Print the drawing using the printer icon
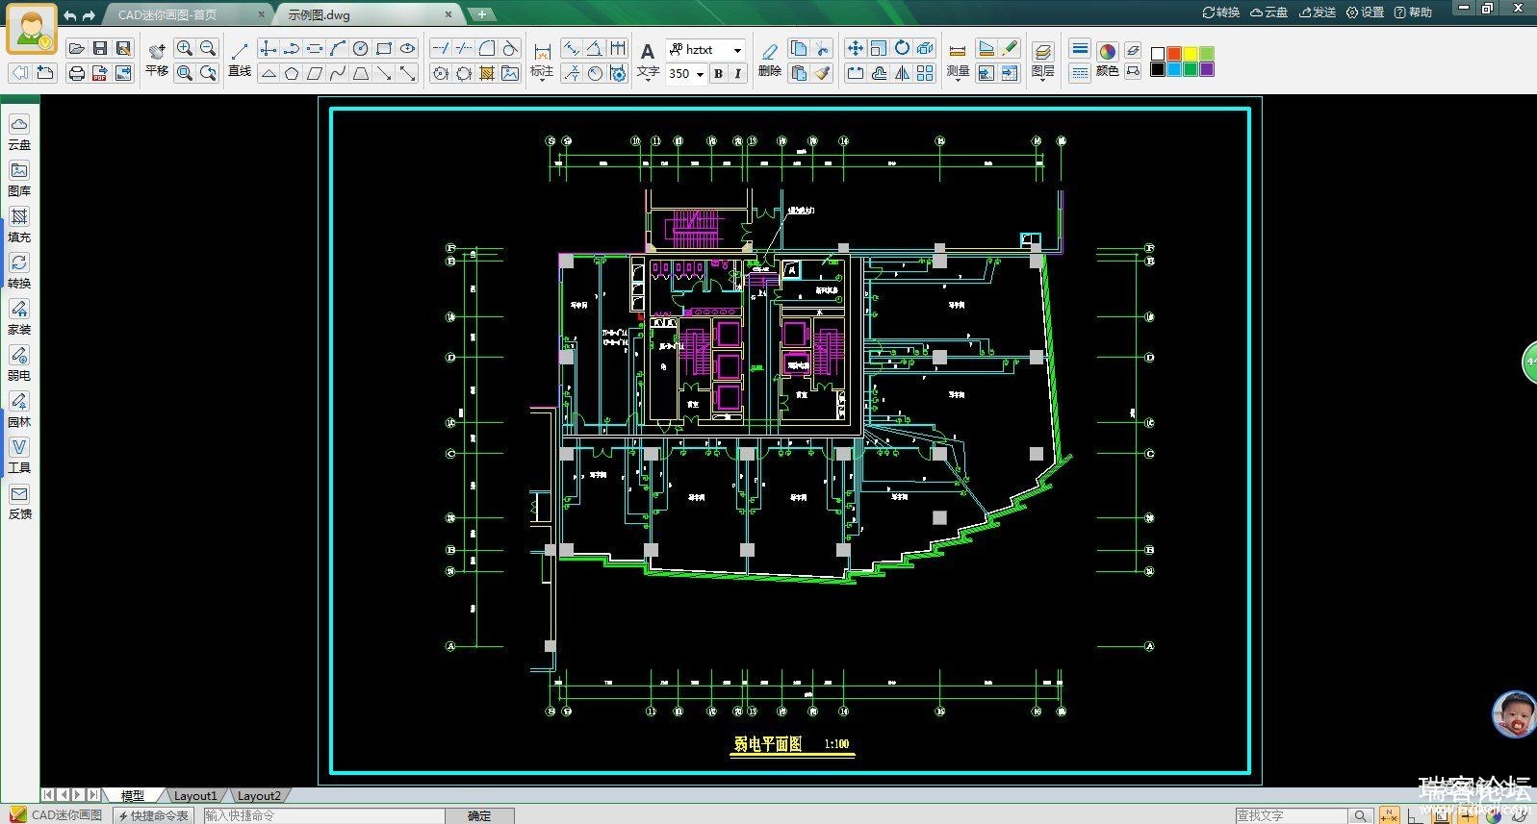Image resolution: width=1537 pixels, height=824 pixels. point(77,73)
